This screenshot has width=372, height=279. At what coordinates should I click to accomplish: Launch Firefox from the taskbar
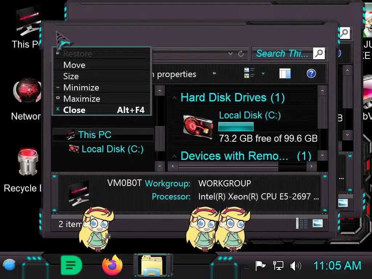pyautogui.click(x=112, y=266)
